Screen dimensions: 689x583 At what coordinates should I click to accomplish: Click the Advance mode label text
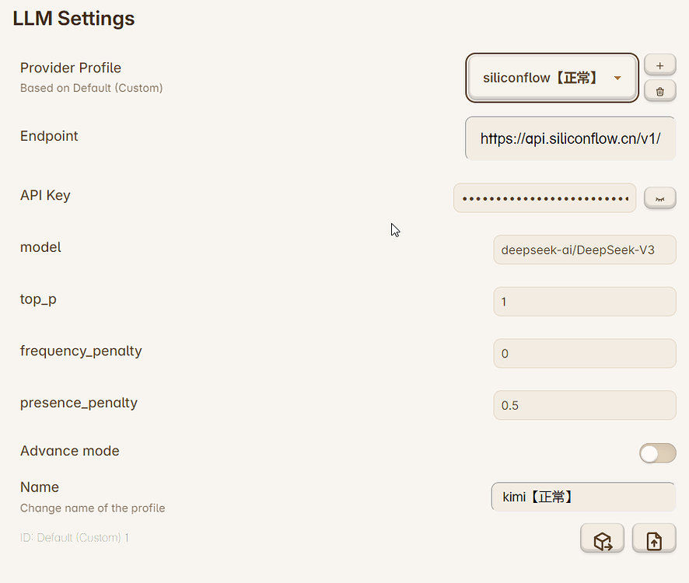pos(70,451)
